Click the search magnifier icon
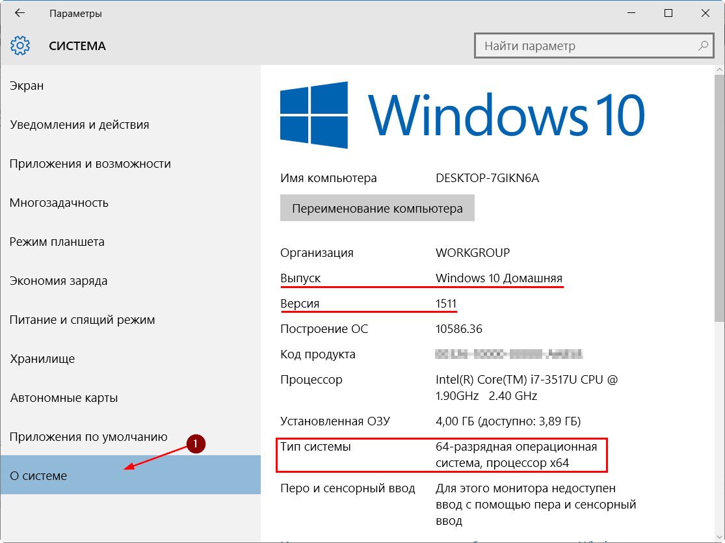Viewport: 725px width, 543px height. pos(703,46)
